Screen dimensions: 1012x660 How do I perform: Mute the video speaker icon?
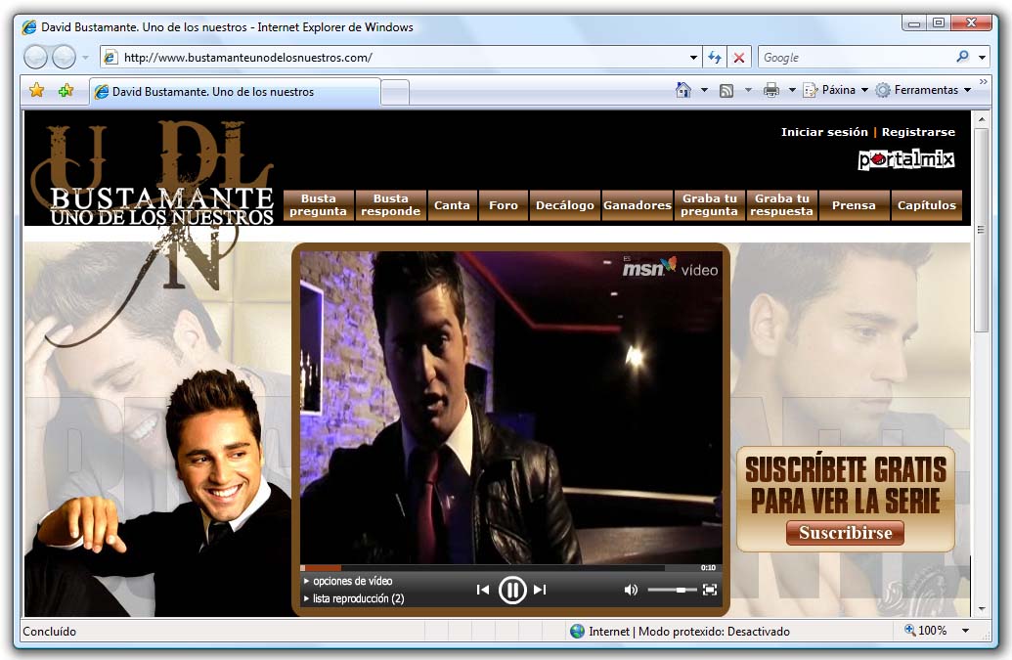[631, 590]
